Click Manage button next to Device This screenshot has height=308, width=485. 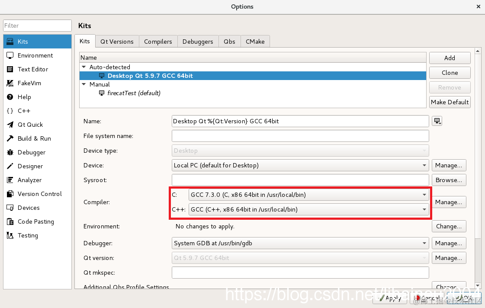pos(449,165)
